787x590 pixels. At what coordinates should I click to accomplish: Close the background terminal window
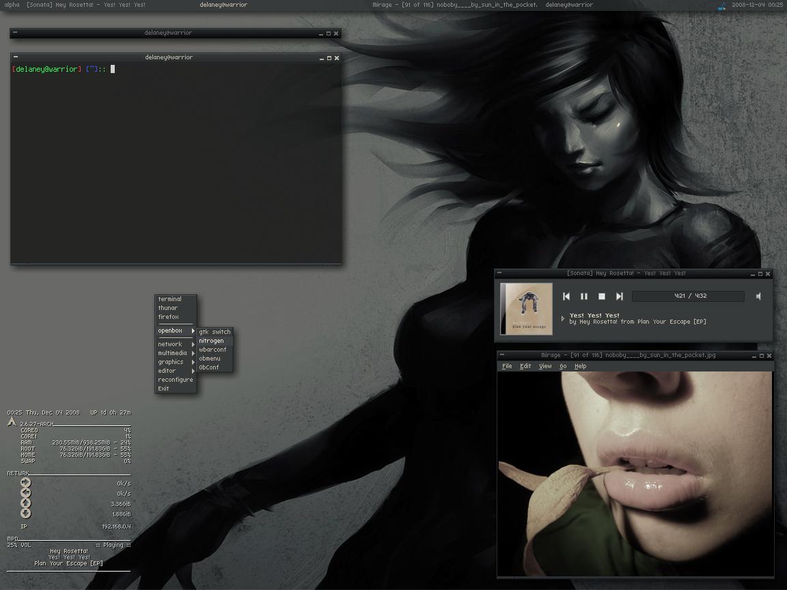pos(336,33)
